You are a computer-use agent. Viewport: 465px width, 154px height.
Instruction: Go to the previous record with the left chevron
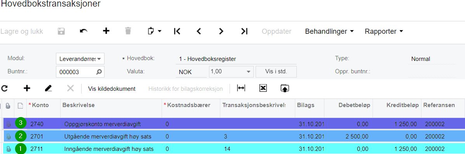(x=199, y=31)
